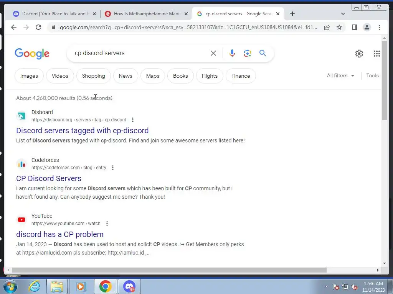View site information via the lock icon
Screen dimensions: 393x294
pyautogui.click(x=53, y=27)
